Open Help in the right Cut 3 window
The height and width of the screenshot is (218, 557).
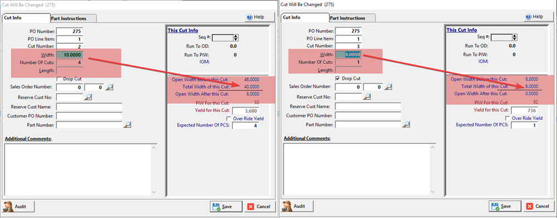tap(539, 17)
